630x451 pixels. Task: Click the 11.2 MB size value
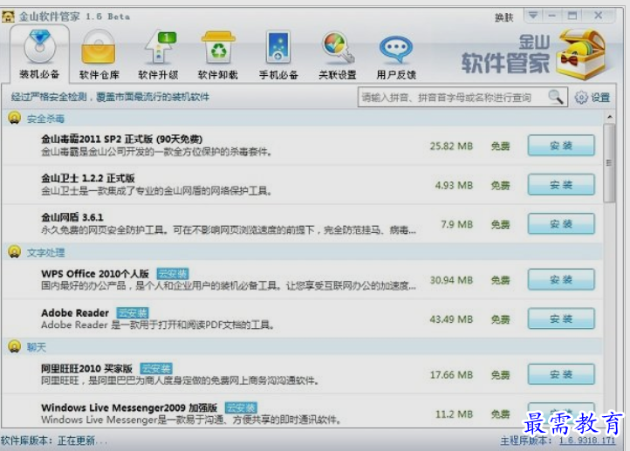point(454,414)
